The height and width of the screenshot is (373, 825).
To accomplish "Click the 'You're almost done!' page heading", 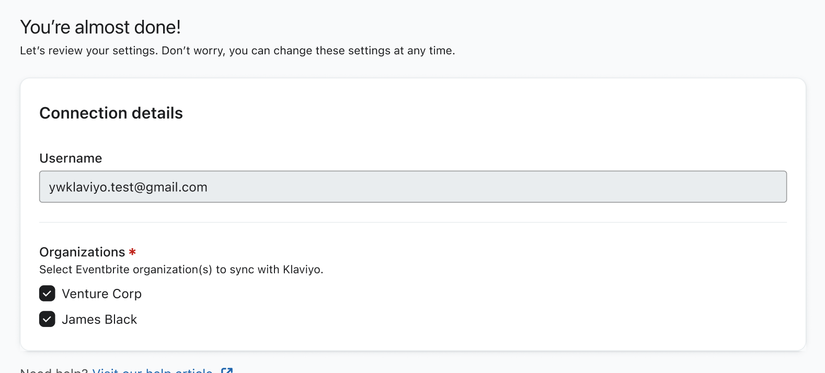I will pos(100,27).
